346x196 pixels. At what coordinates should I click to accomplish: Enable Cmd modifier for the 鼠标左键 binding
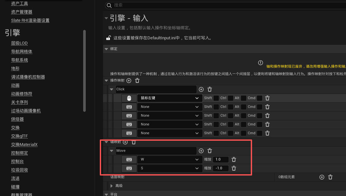[260, 98]
